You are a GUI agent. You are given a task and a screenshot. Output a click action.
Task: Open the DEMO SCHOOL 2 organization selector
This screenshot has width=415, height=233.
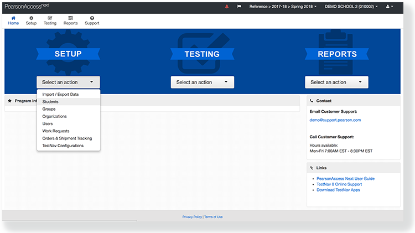[351, 7]
